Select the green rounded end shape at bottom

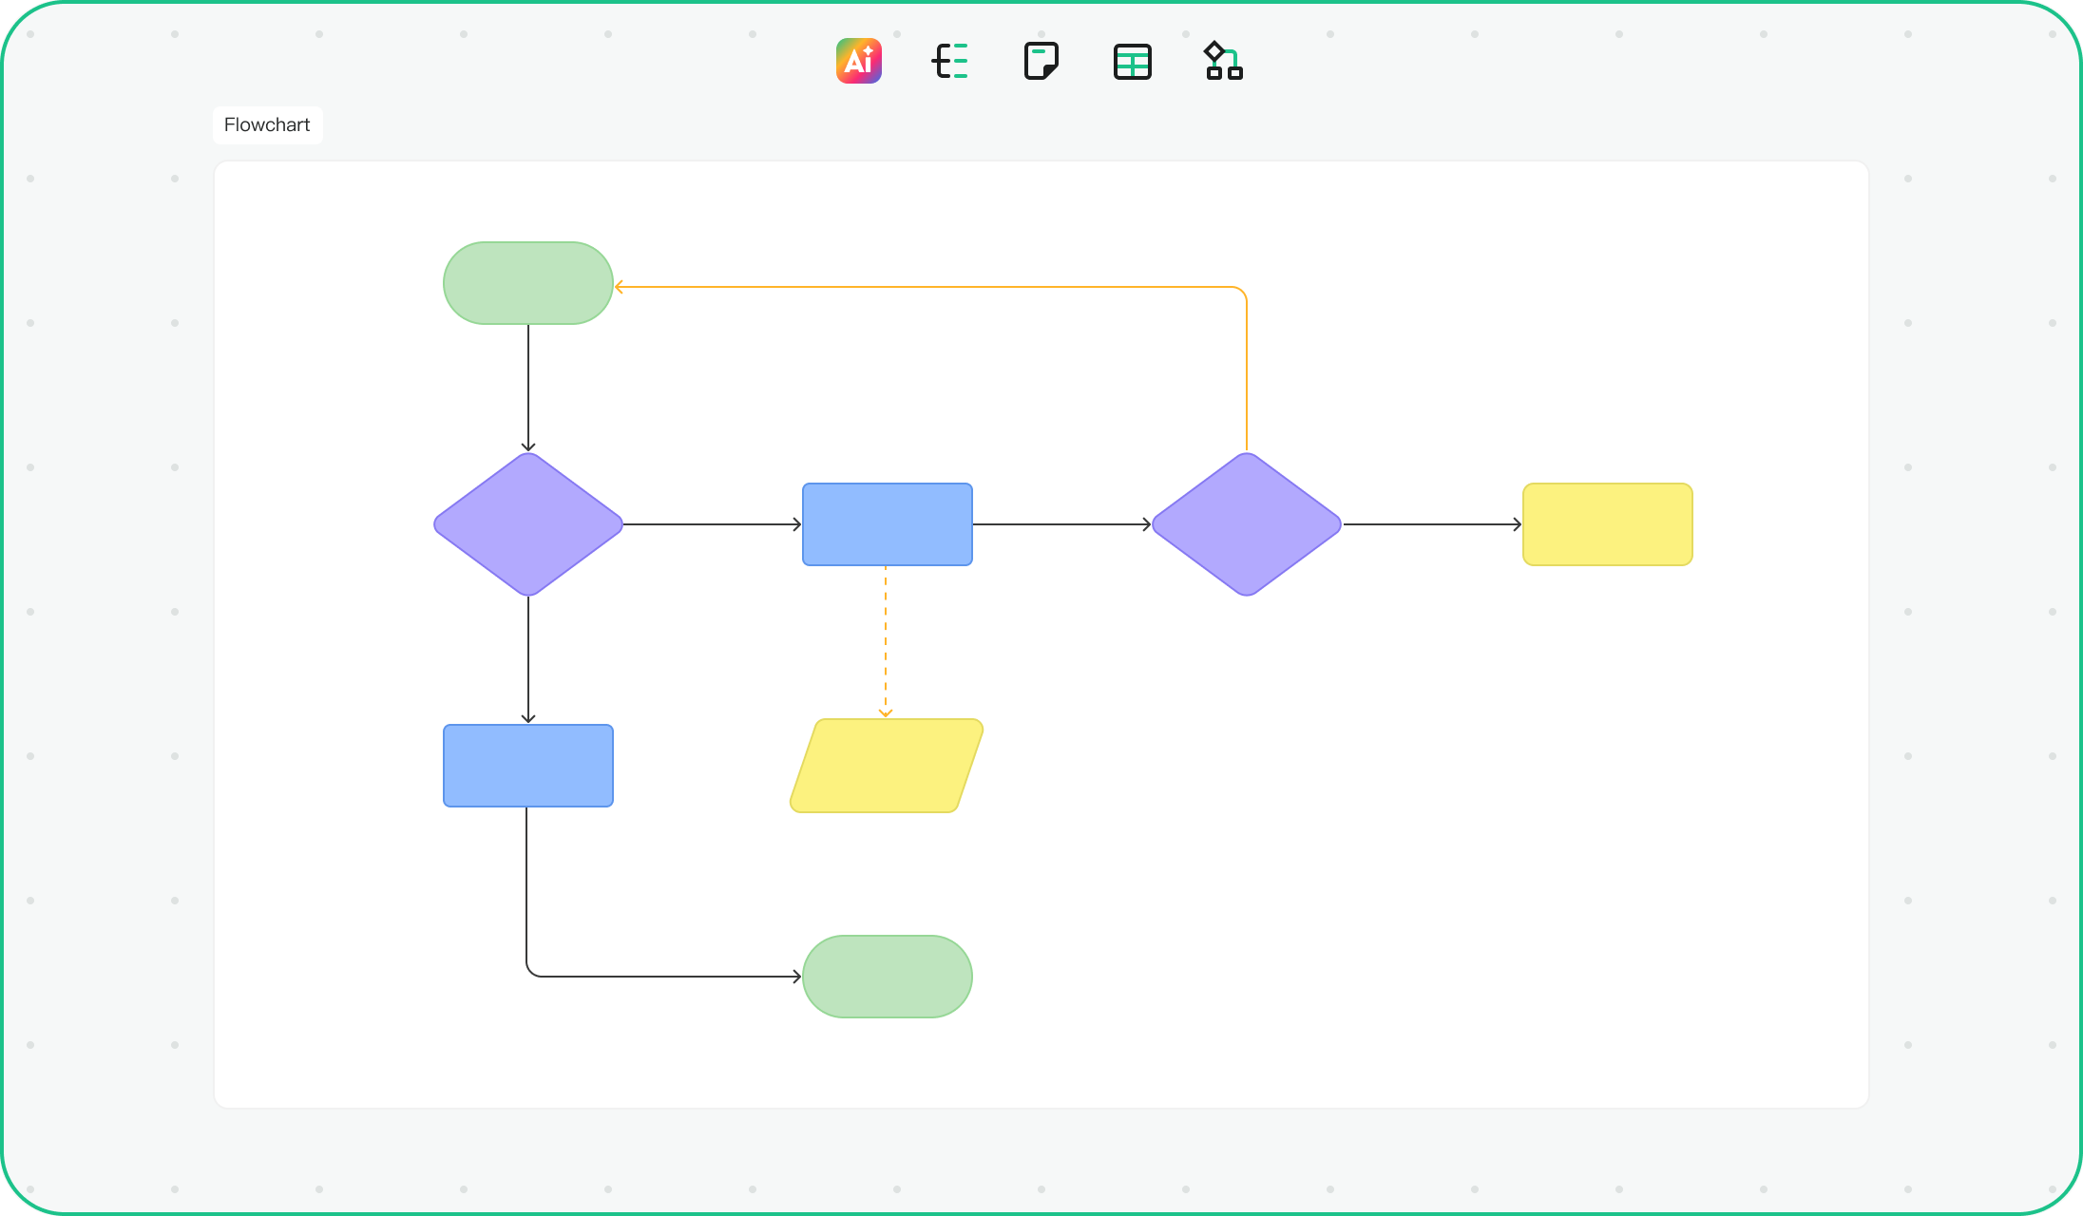[x=887, y=975]
